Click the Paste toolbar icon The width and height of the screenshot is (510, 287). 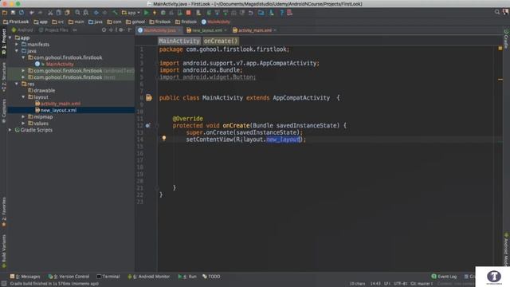pos(67,13)
